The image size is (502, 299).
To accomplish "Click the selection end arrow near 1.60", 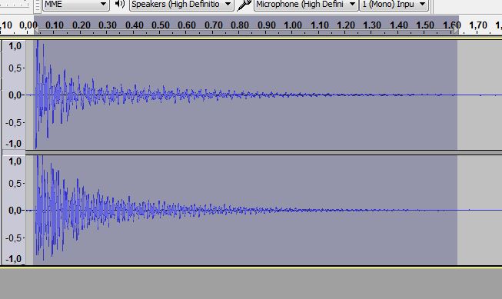I will pyautogui.click(x=456, y=31).
